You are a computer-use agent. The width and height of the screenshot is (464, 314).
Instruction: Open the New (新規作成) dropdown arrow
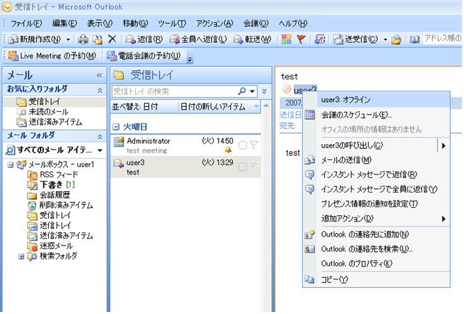point(68,39)
